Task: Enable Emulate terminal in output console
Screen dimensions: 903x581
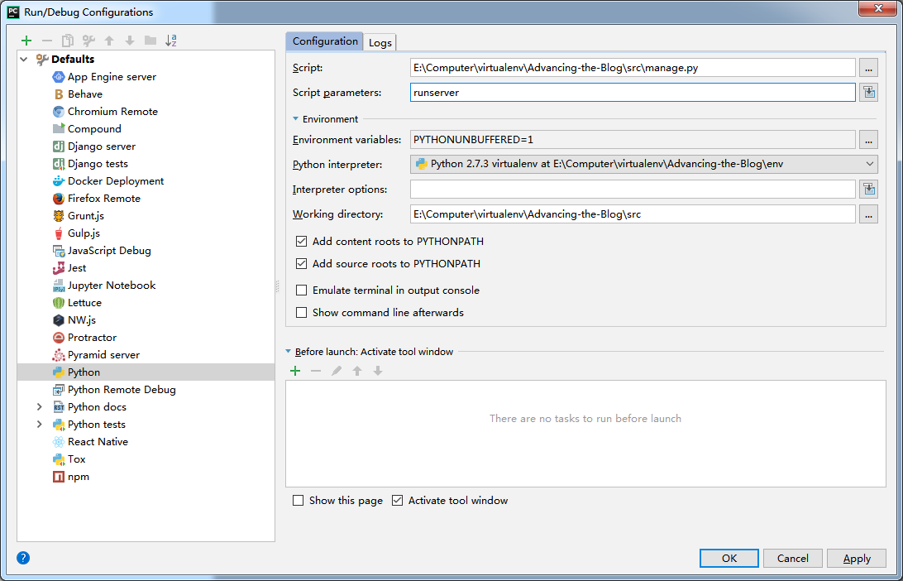Action: [301, 290]
